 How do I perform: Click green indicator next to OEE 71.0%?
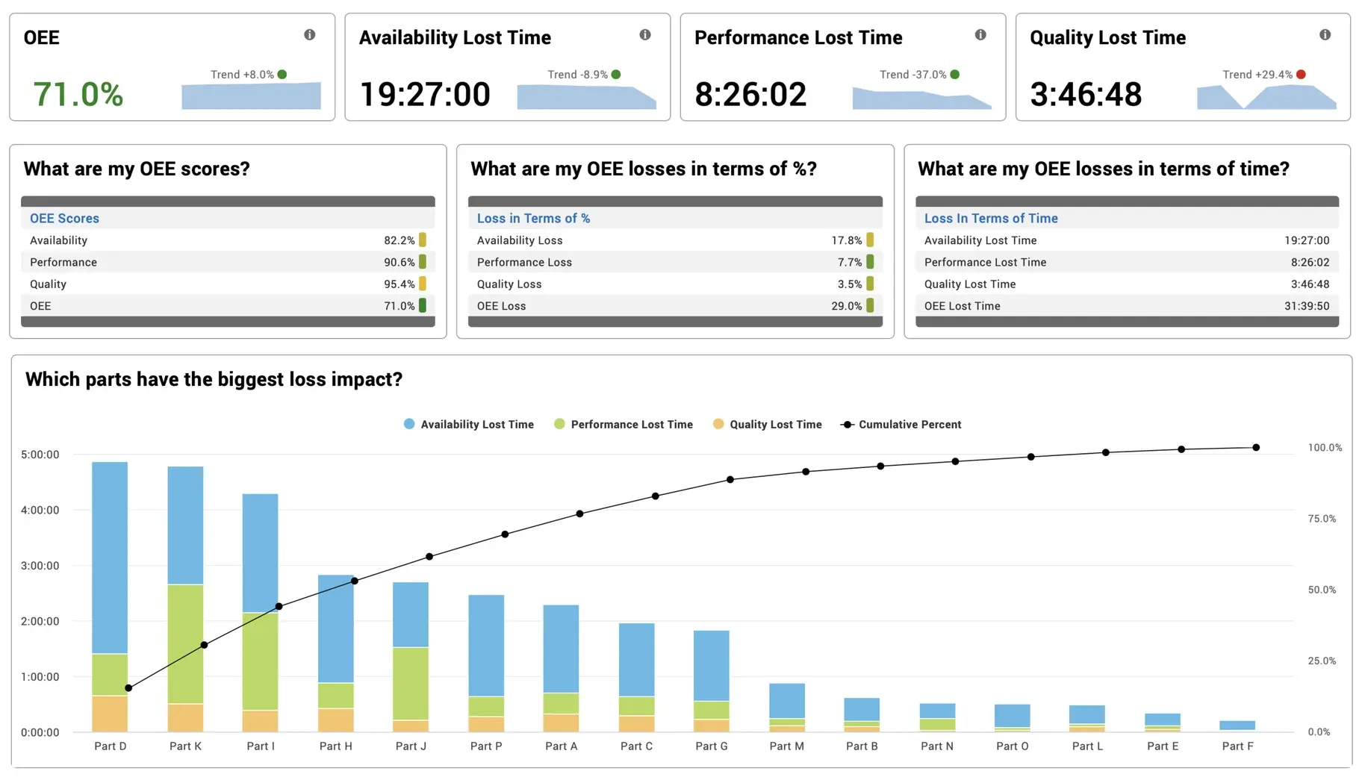pos(423,305)
